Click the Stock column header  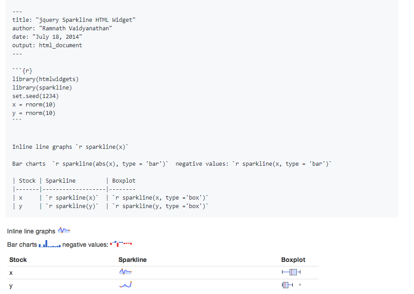point(18,260)
